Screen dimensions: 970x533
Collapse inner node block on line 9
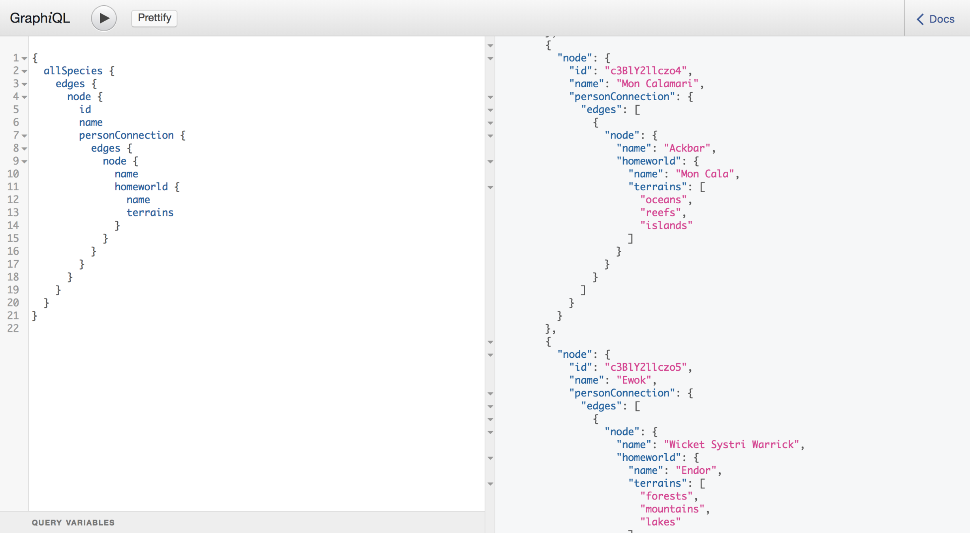tap(24, 161)
